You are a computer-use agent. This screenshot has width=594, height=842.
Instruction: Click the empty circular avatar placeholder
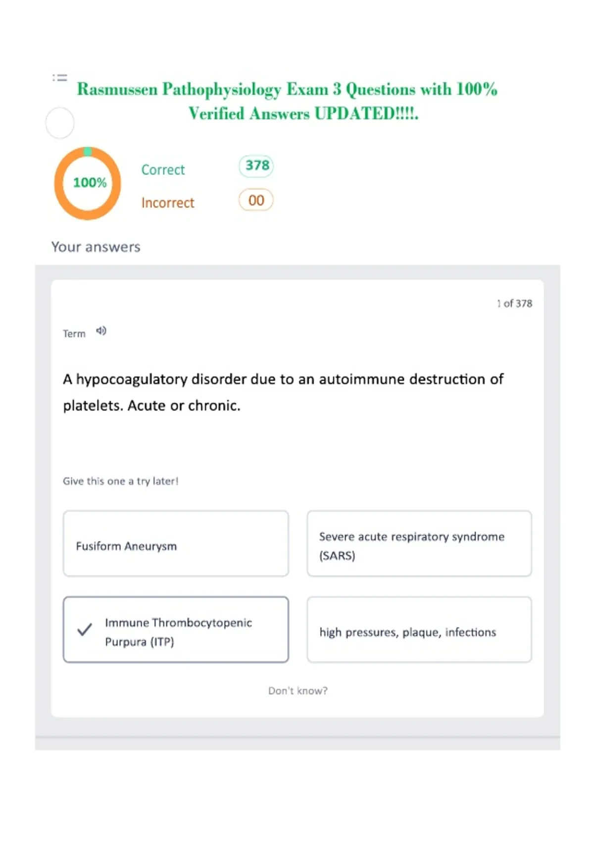pyautogui.click(x=60, y=123)
